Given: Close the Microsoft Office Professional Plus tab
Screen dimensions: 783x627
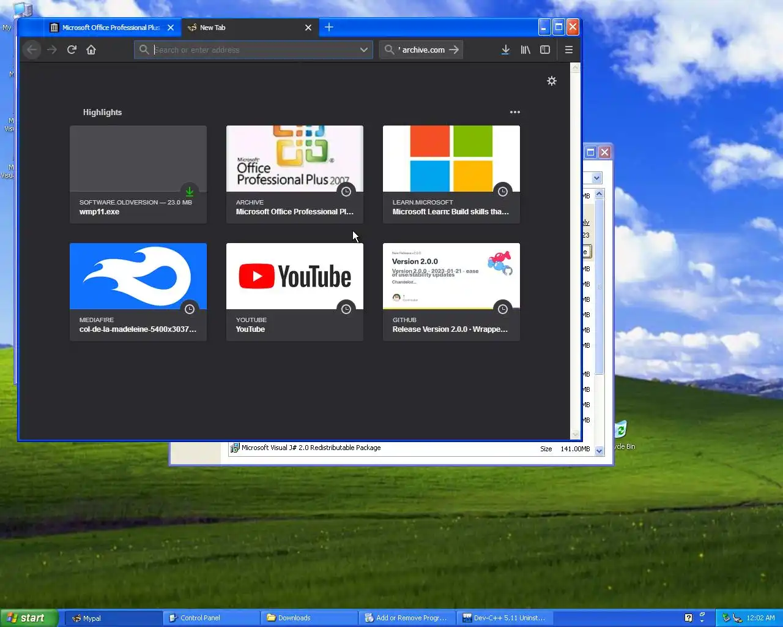Looking at the screenshot, I should (171, 28).
